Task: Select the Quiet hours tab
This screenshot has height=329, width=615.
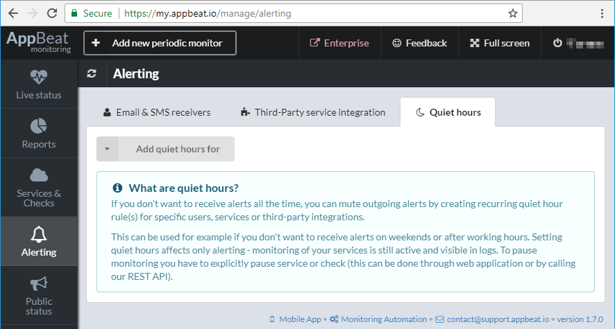Action: tap(448, 112)
